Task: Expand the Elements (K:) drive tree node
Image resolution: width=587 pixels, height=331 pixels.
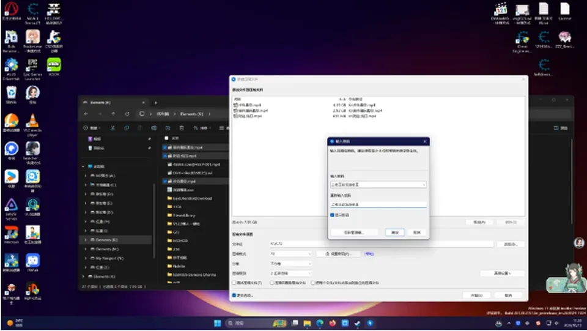Action: (86, 240)
